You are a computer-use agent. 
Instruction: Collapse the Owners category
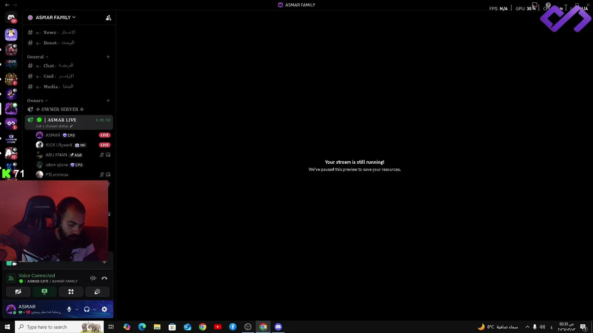click(x=37, y=100)
